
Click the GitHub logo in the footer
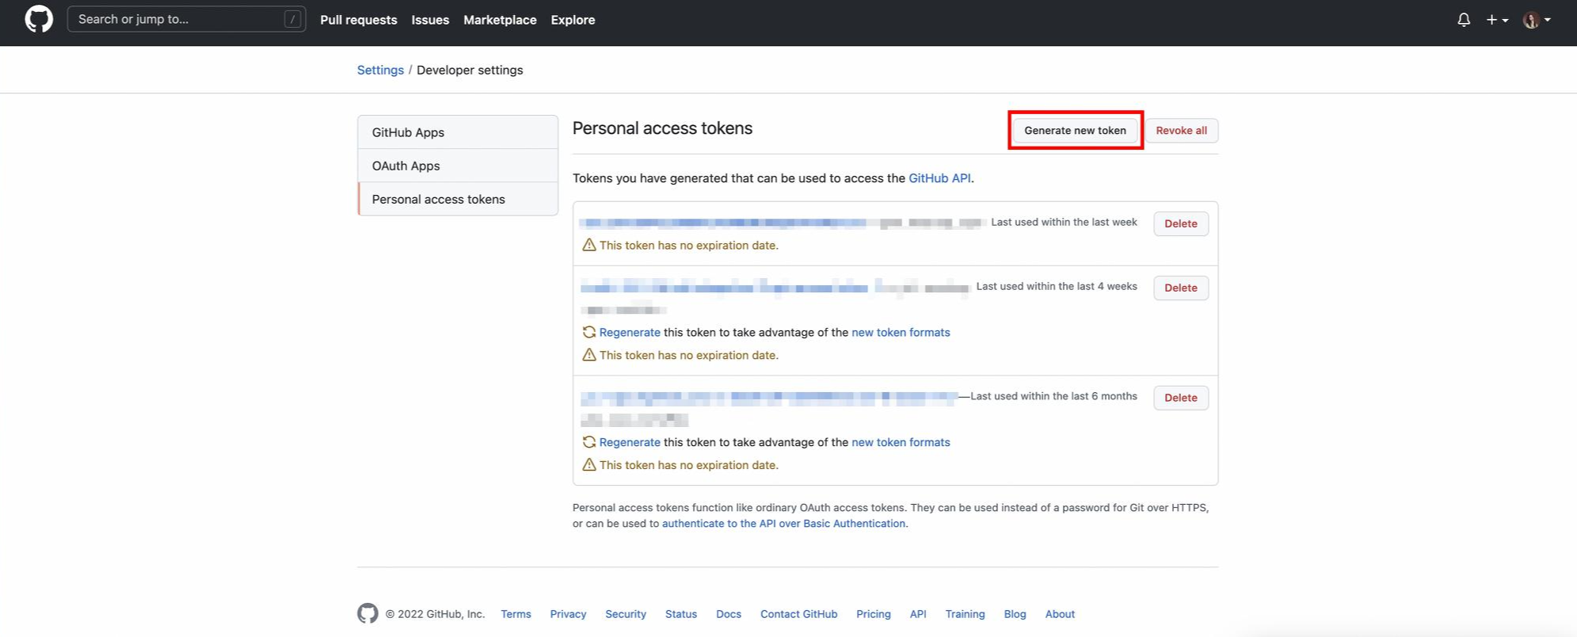(368, 613)
